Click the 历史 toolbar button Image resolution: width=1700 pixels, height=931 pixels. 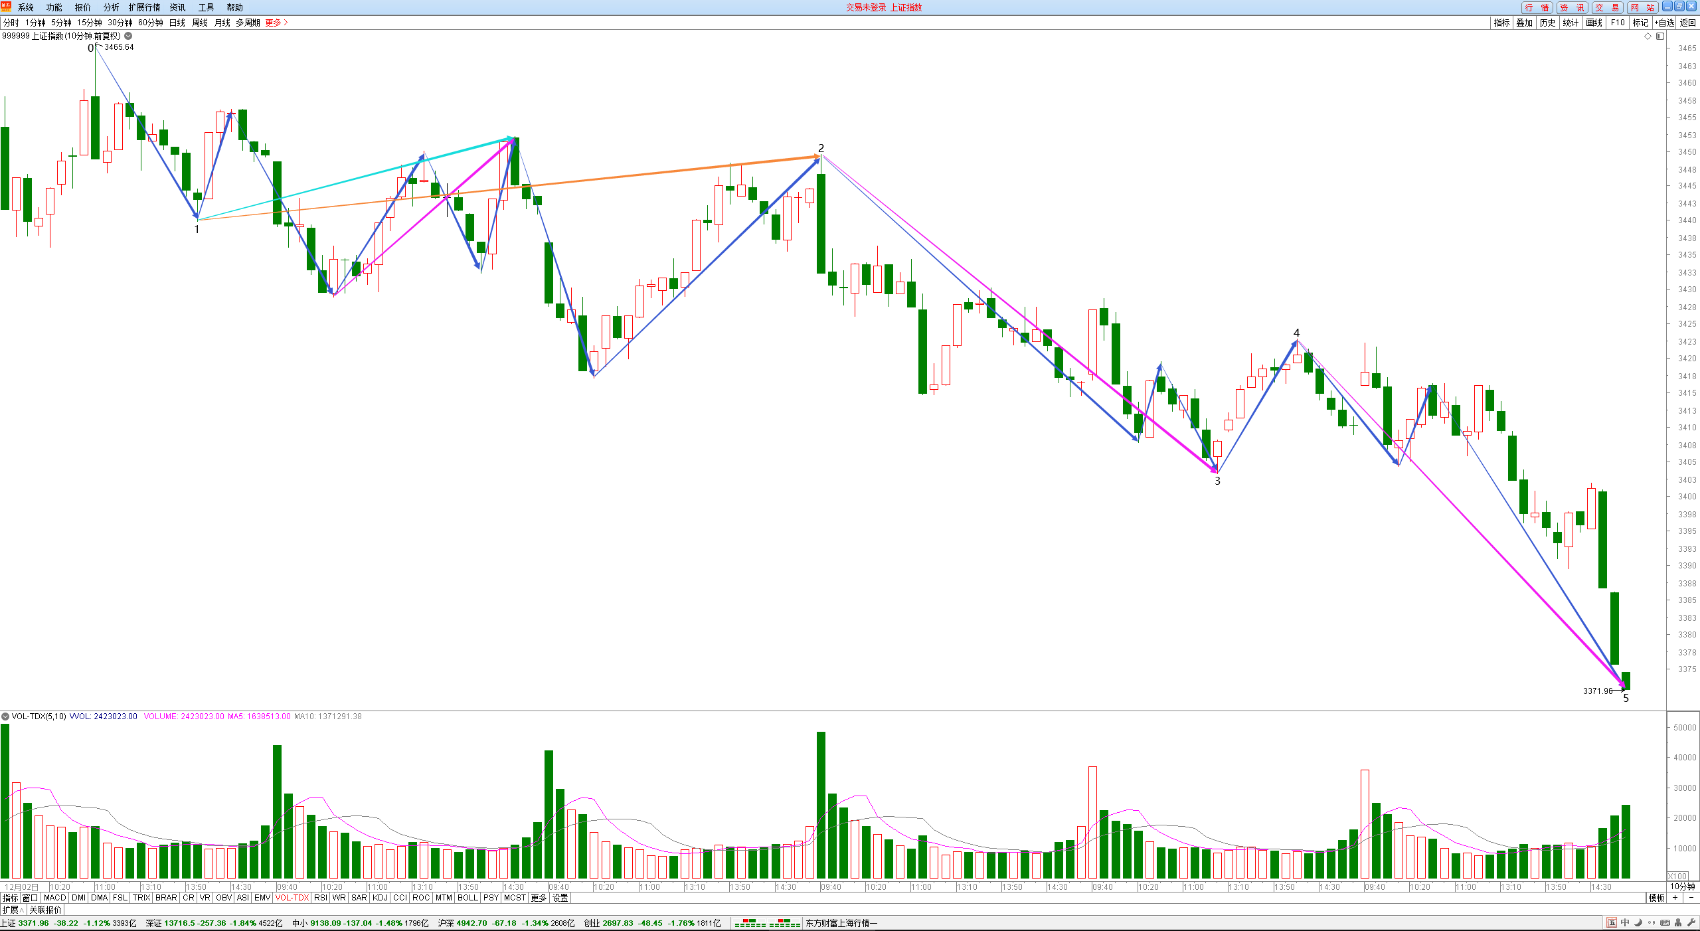(1548, 23)
